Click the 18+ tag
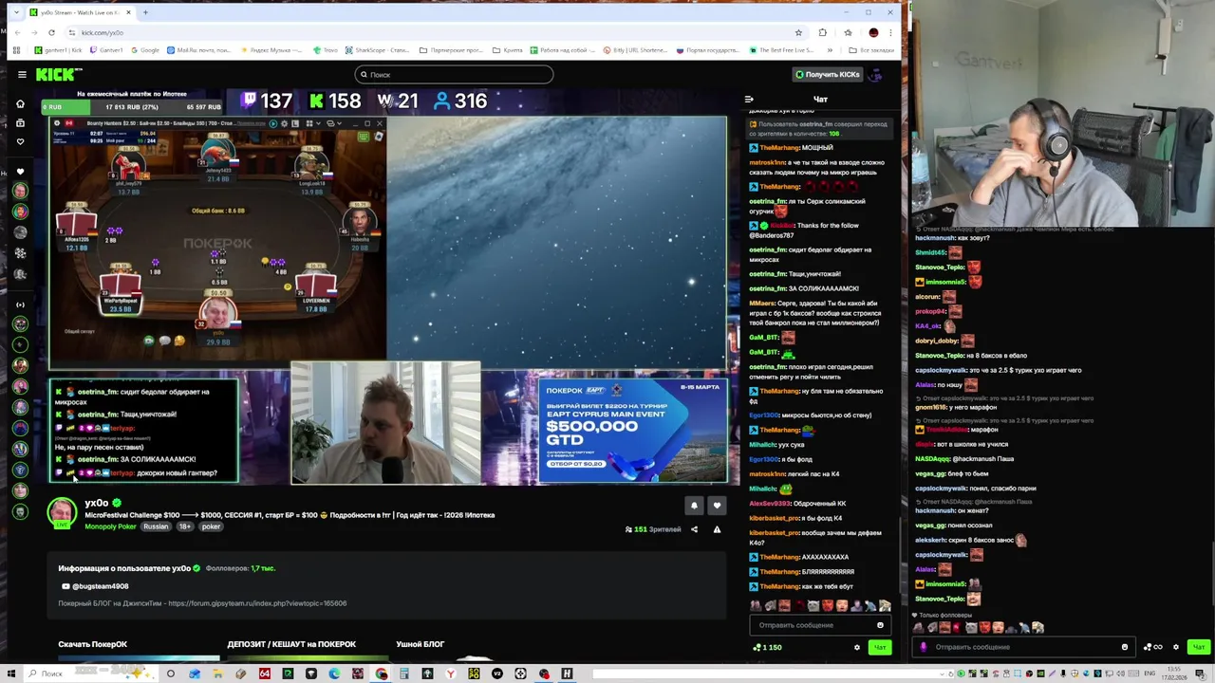 coord(185,526)
